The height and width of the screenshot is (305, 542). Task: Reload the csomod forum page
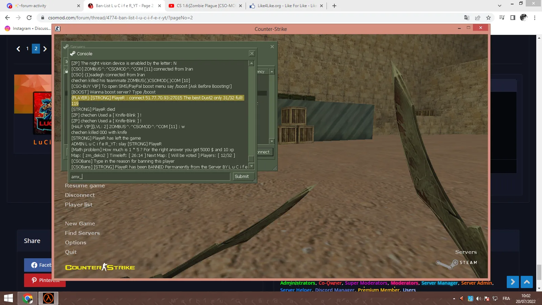tap(29, 18)
